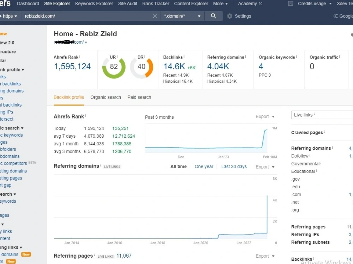Viewport: 353px width, 264px height.
Task: Clear the URL field with the X icon
Action: coord(155,16)
